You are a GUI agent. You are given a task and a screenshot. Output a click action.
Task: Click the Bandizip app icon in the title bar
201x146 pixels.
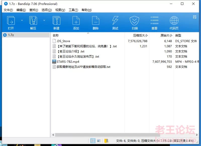(x=6, y=4)
